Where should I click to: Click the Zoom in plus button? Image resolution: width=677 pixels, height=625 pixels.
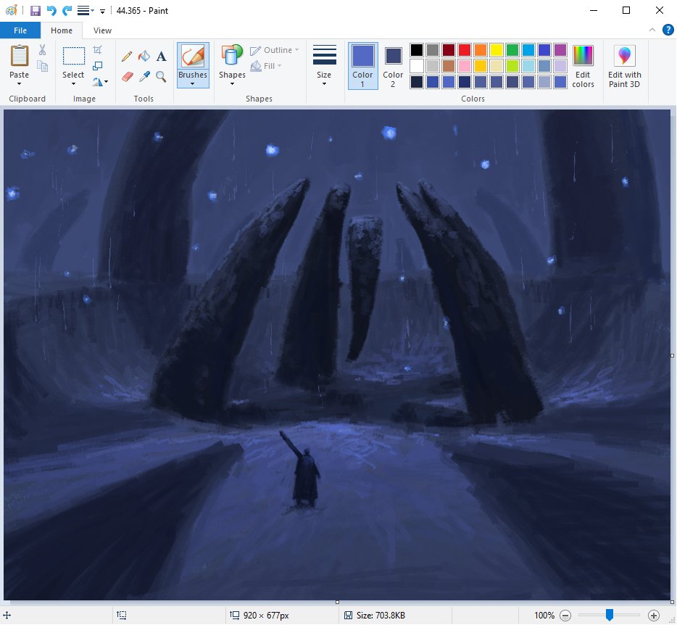coord(654,615)
